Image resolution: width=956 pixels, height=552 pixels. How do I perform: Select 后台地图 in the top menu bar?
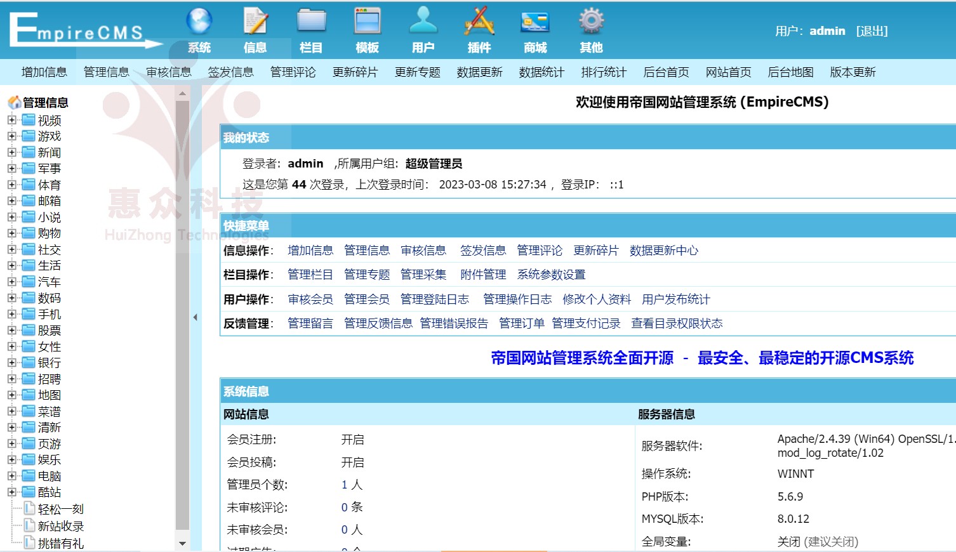point(790,72)
